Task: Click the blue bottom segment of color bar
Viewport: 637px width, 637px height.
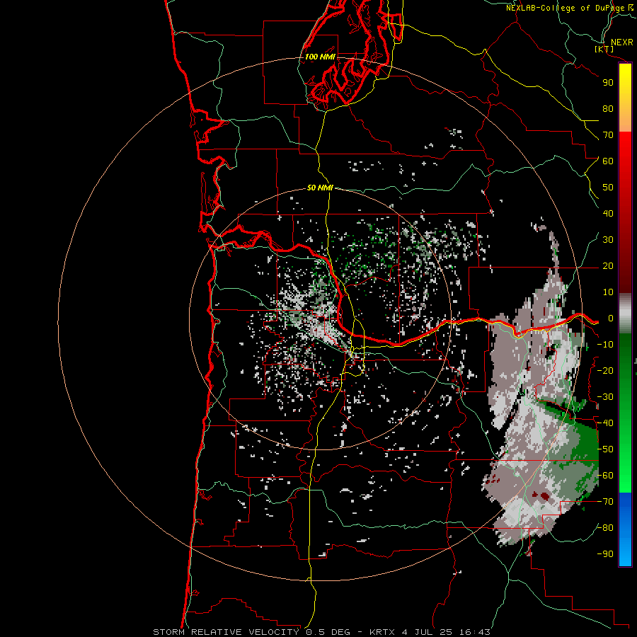Action: 625,529
